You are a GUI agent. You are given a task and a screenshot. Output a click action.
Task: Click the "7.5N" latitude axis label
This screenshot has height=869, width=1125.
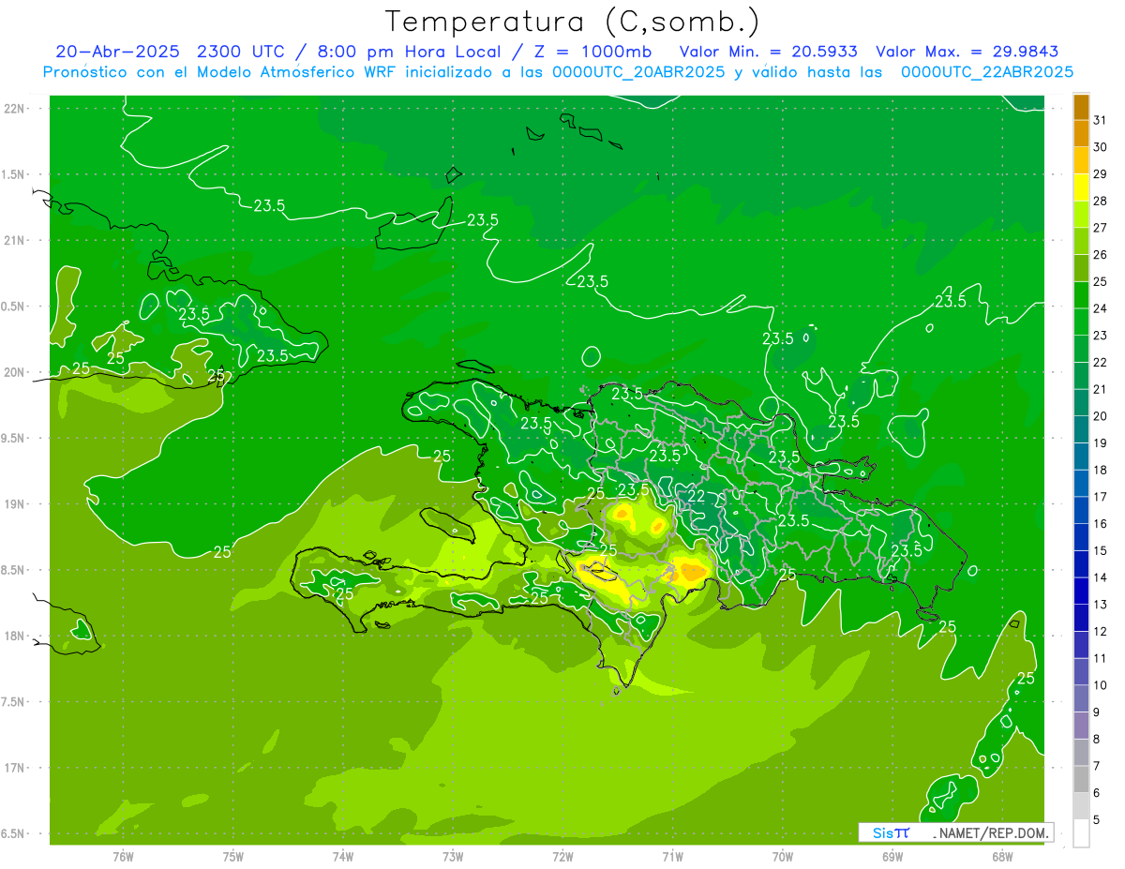(14, 702)
